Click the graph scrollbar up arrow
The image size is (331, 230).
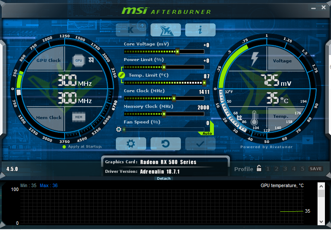(321, 186)
